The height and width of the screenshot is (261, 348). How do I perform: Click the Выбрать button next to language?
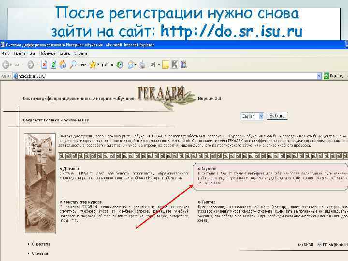point(277,116)
